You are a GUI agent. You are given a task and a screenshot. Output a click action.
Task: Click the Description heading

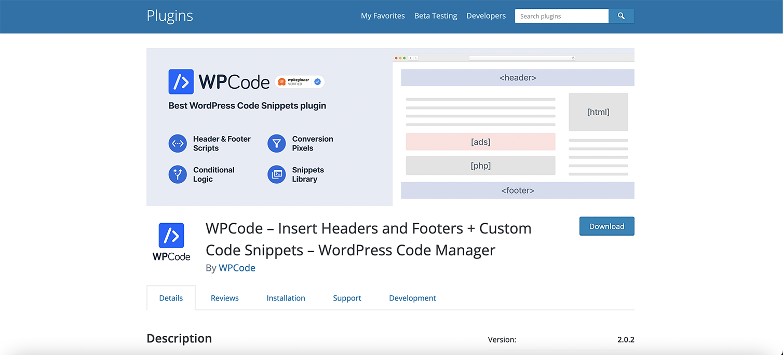pos(179,338)
